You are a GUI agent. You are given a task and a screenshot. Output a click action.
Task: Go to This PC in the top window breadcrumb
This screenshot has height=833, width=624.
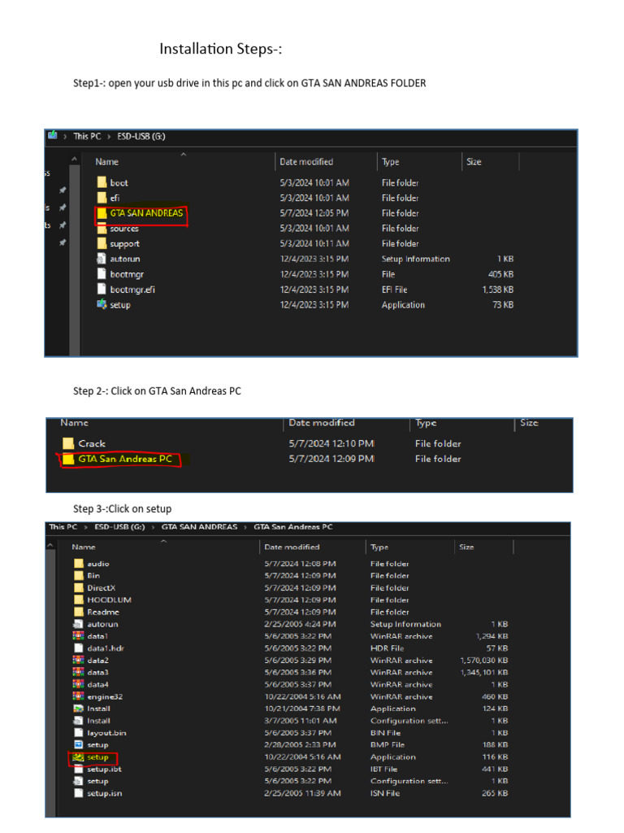click(x=87, y=136)
